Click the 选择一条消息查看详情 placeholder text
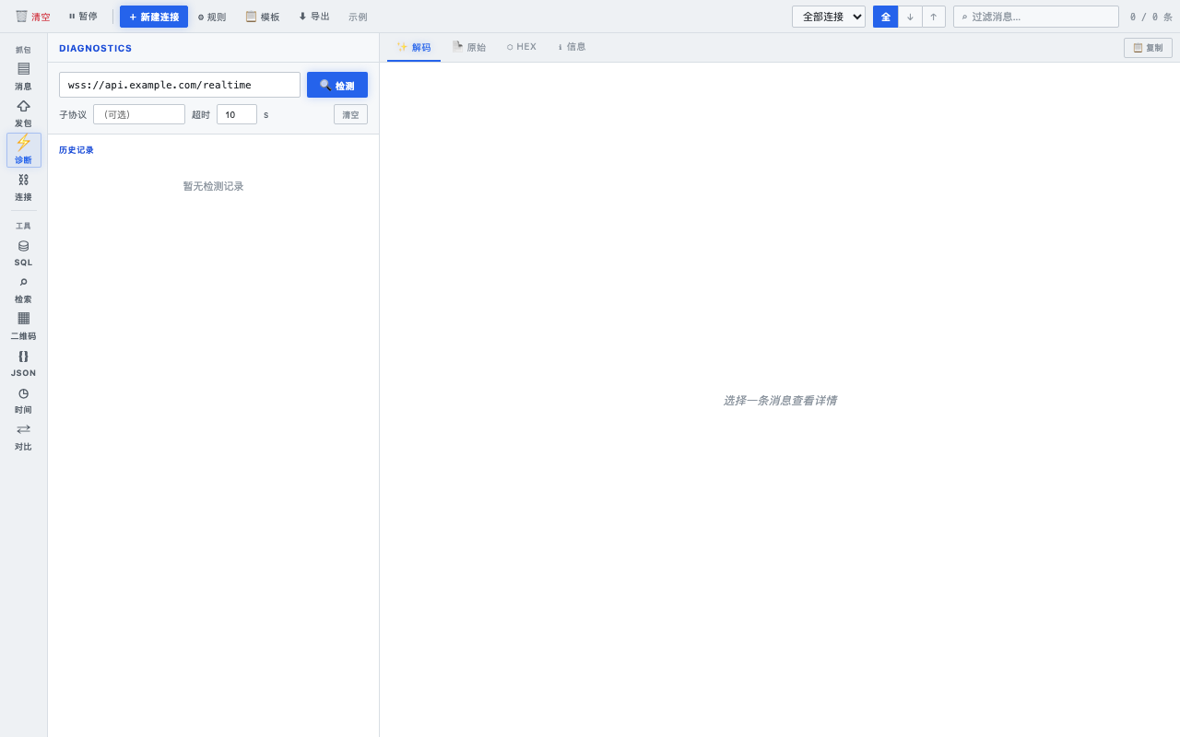The width and height of the screenshot is (1180, 737). click(x=780, y=401)
